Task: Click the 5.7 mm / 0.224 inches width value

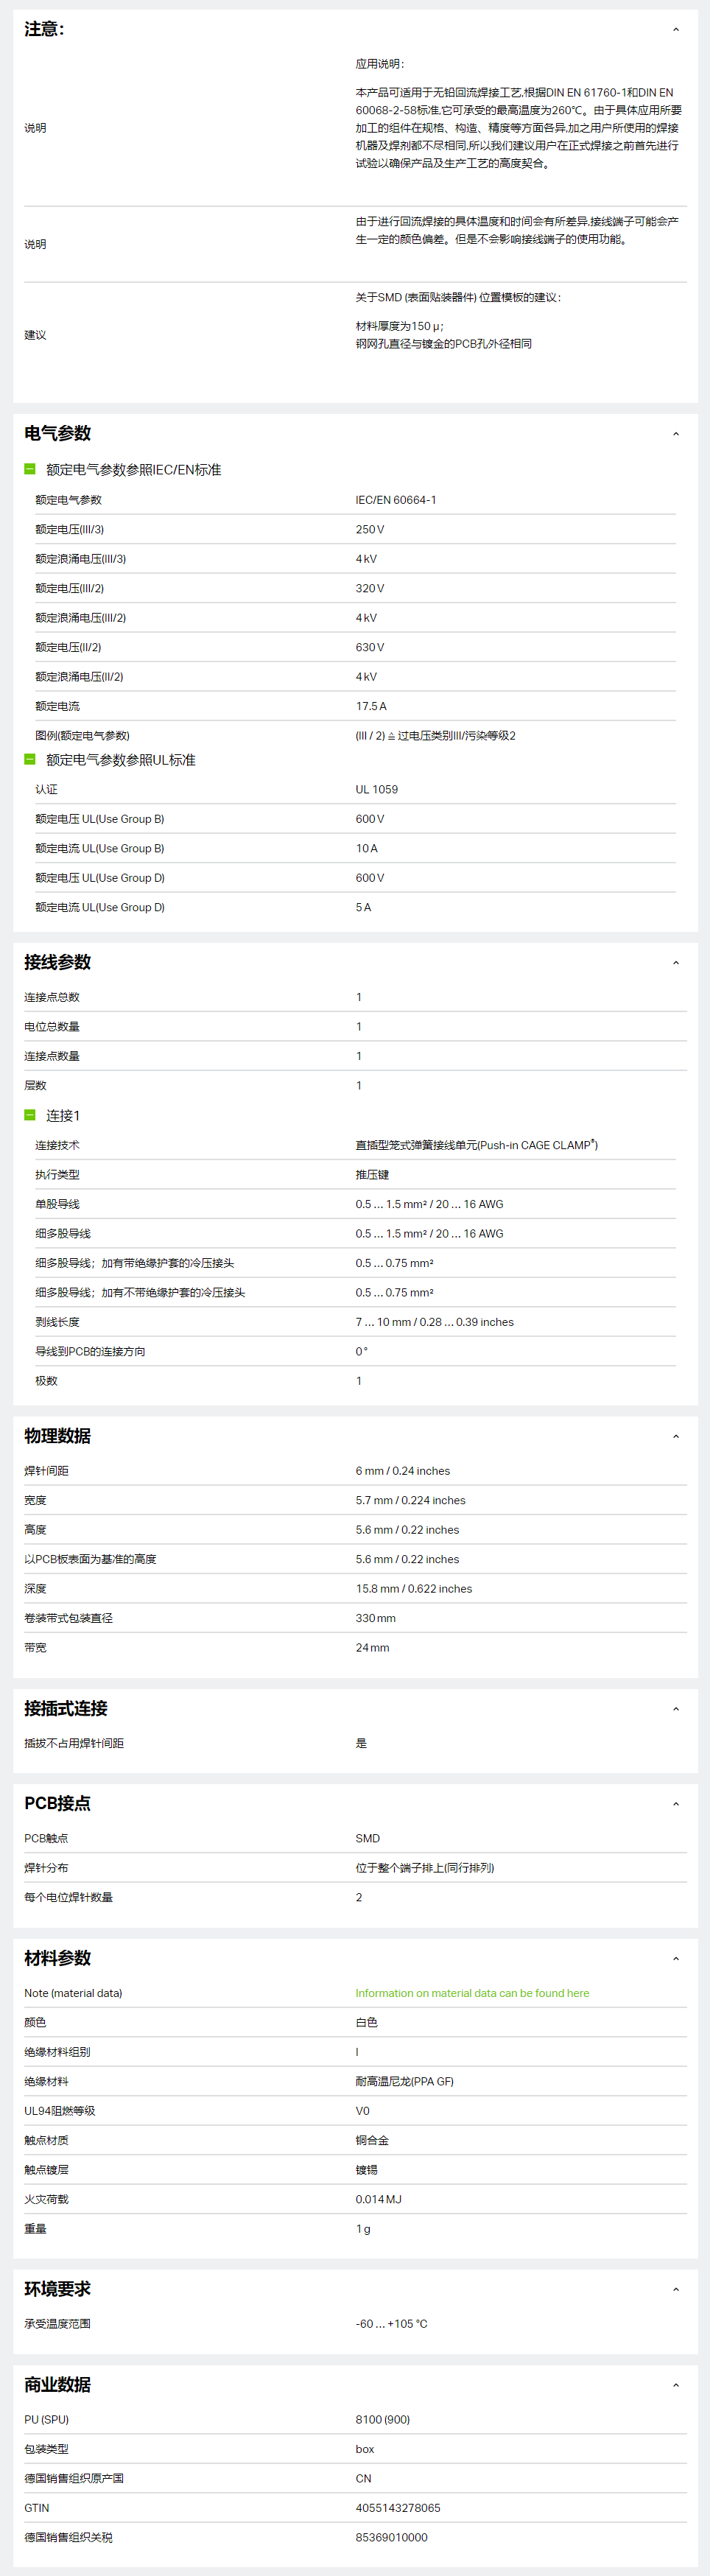Action: [x=411, y=1500]
